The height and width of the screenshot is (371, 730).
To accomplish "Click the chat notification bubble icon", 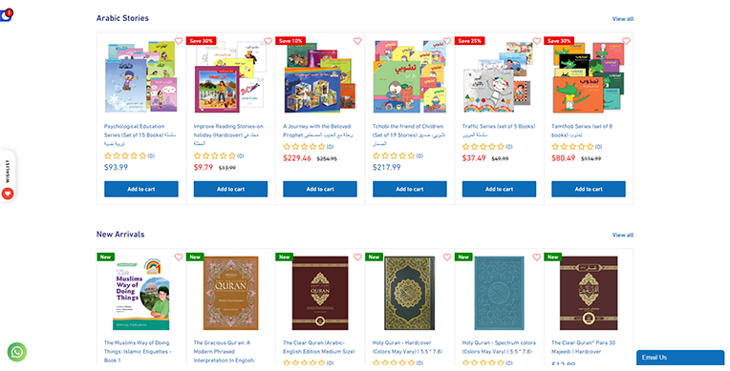I will [x=6, y=15].
